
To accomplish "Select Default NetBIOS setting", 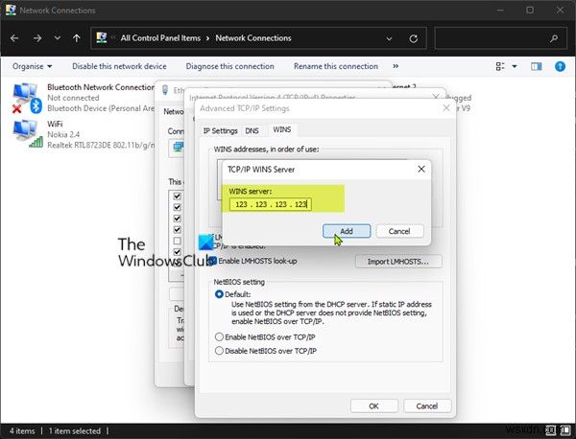I will [220, 294].
